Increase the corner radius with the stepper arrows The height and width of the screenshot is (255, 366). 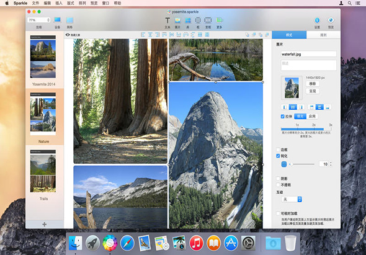[x=331, y=163]
